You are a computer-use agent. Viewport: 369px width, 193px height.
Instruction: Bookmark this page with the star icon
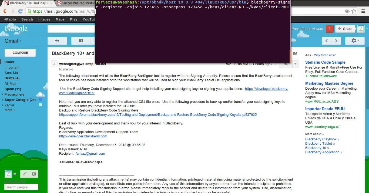click(354, 11)
